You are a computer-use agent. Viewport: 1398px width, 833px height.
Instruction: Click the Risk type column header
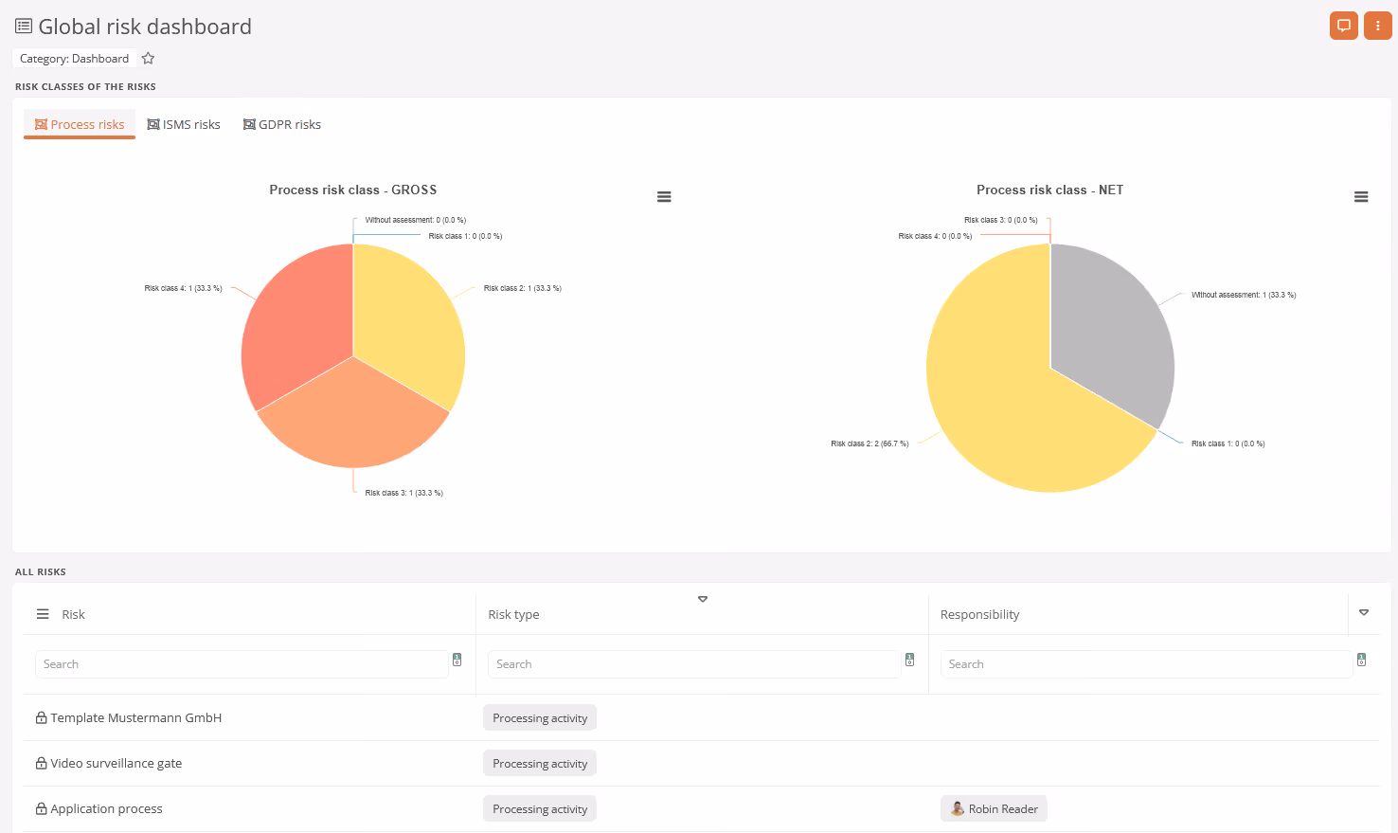[x=513, y=615]
